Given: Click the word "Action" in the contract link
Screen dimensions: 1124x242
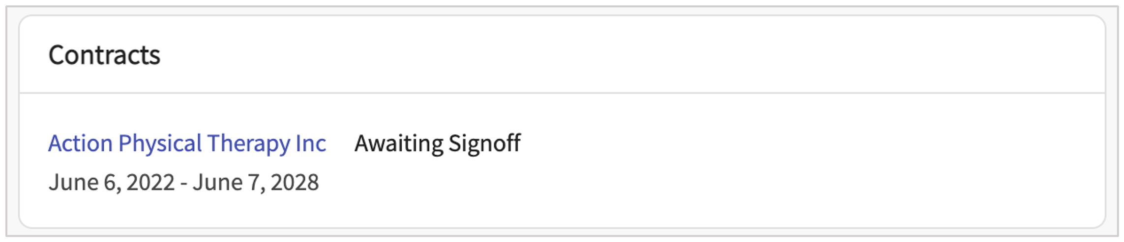Looking at the screenshot, I should [x=80, y=144].
